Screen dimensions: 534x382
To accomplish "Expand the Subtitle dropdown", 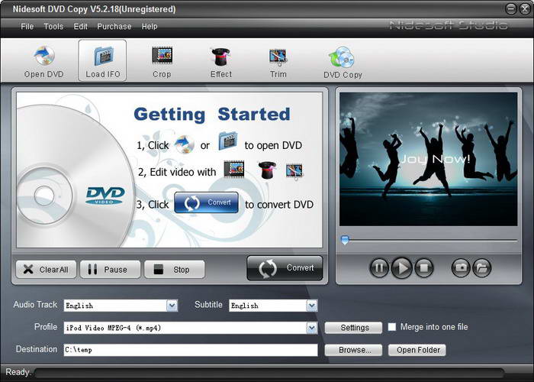I will coord(311,306).
